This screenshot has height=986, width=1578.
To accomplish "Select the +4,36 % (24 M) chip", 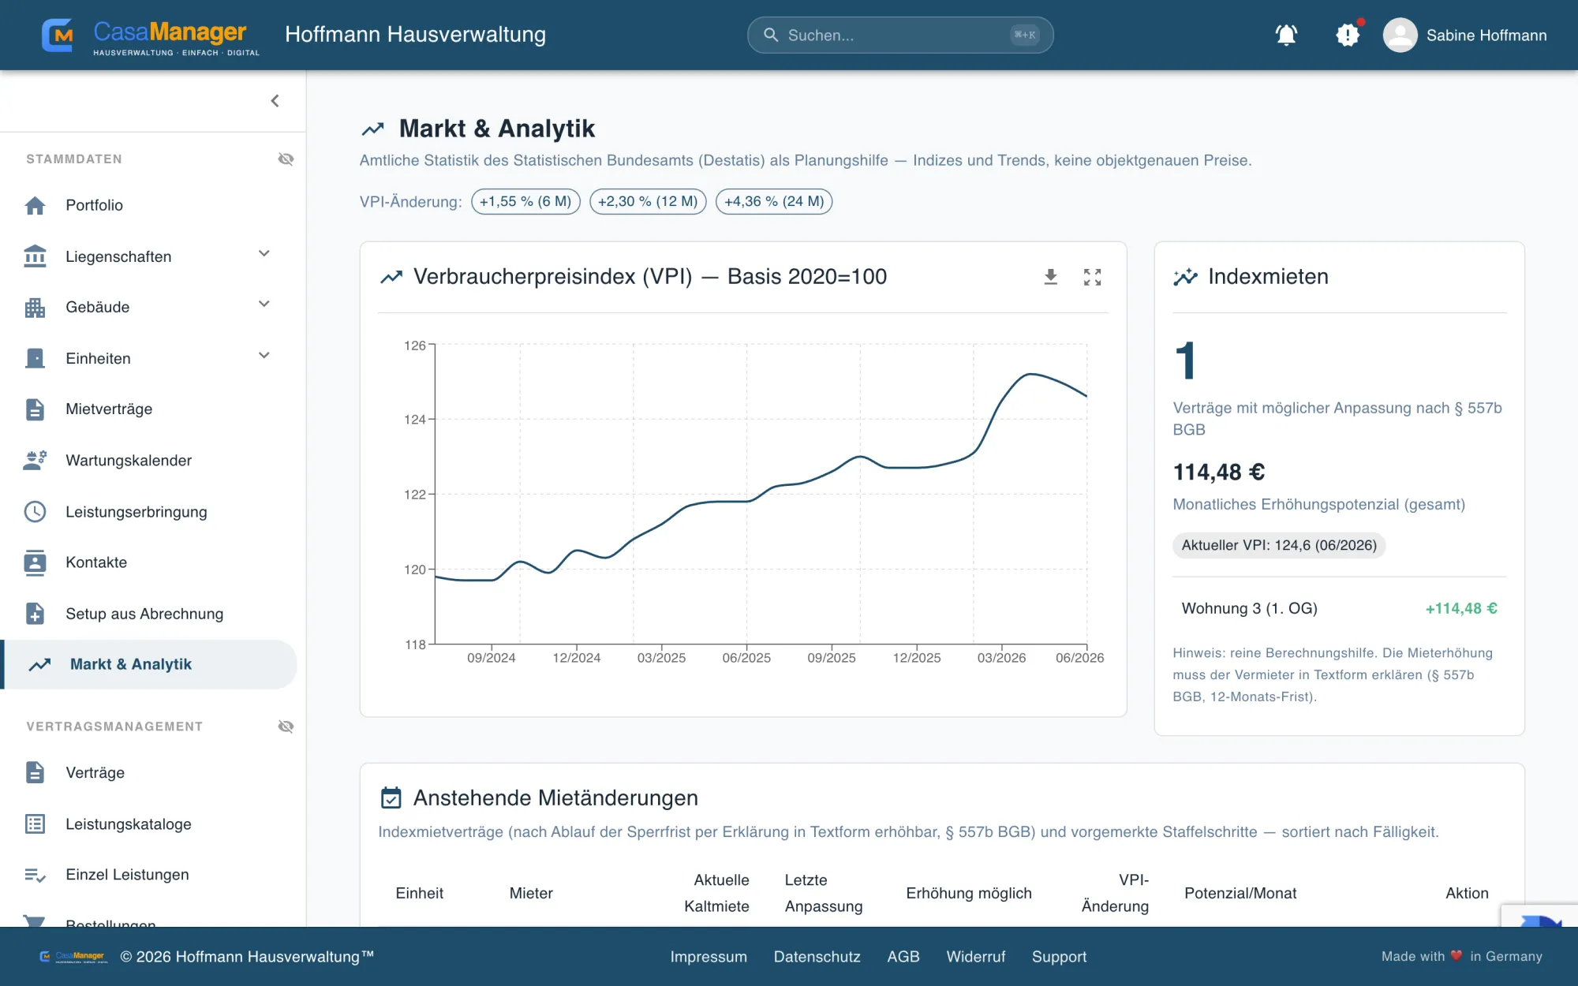I will [774, 202].
